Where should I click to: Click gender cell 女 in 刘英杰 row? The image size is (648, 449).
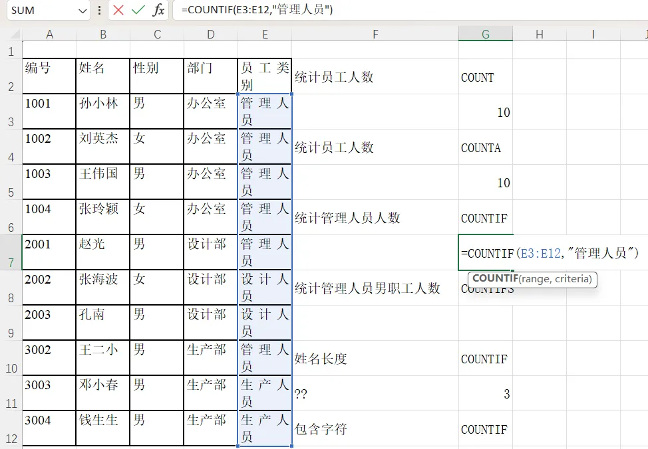pos(156,147)
